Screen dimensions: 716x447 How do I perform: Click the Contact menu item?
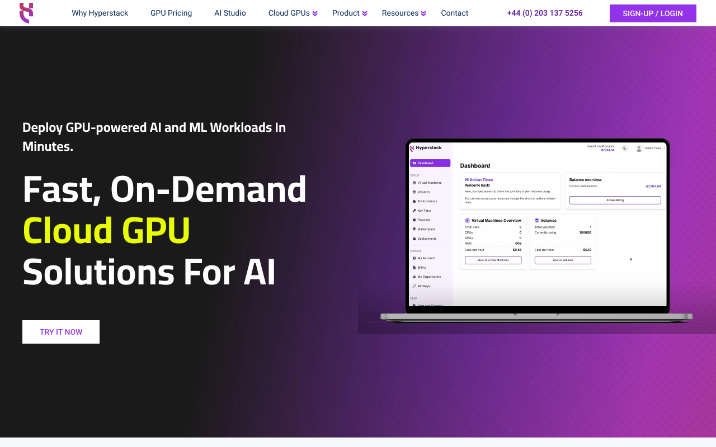pos(455,13)
